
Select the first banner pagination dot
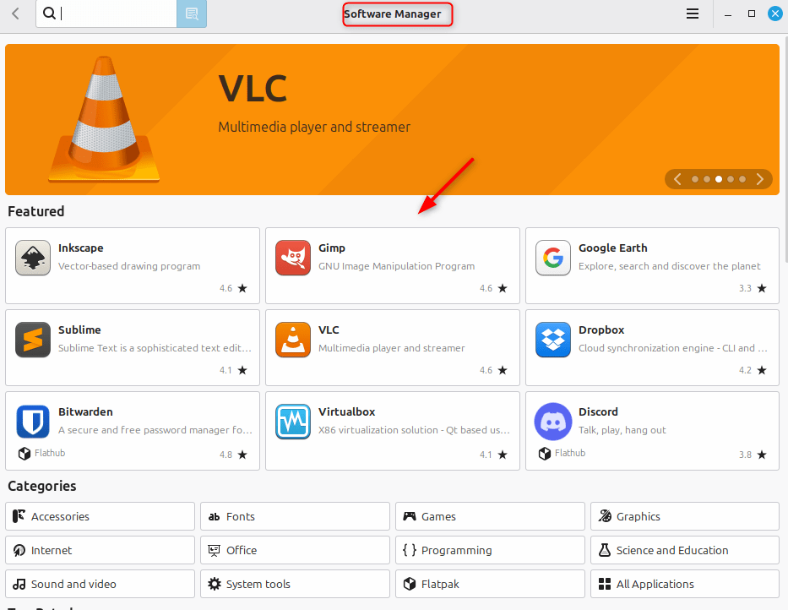tap(695, 179)
